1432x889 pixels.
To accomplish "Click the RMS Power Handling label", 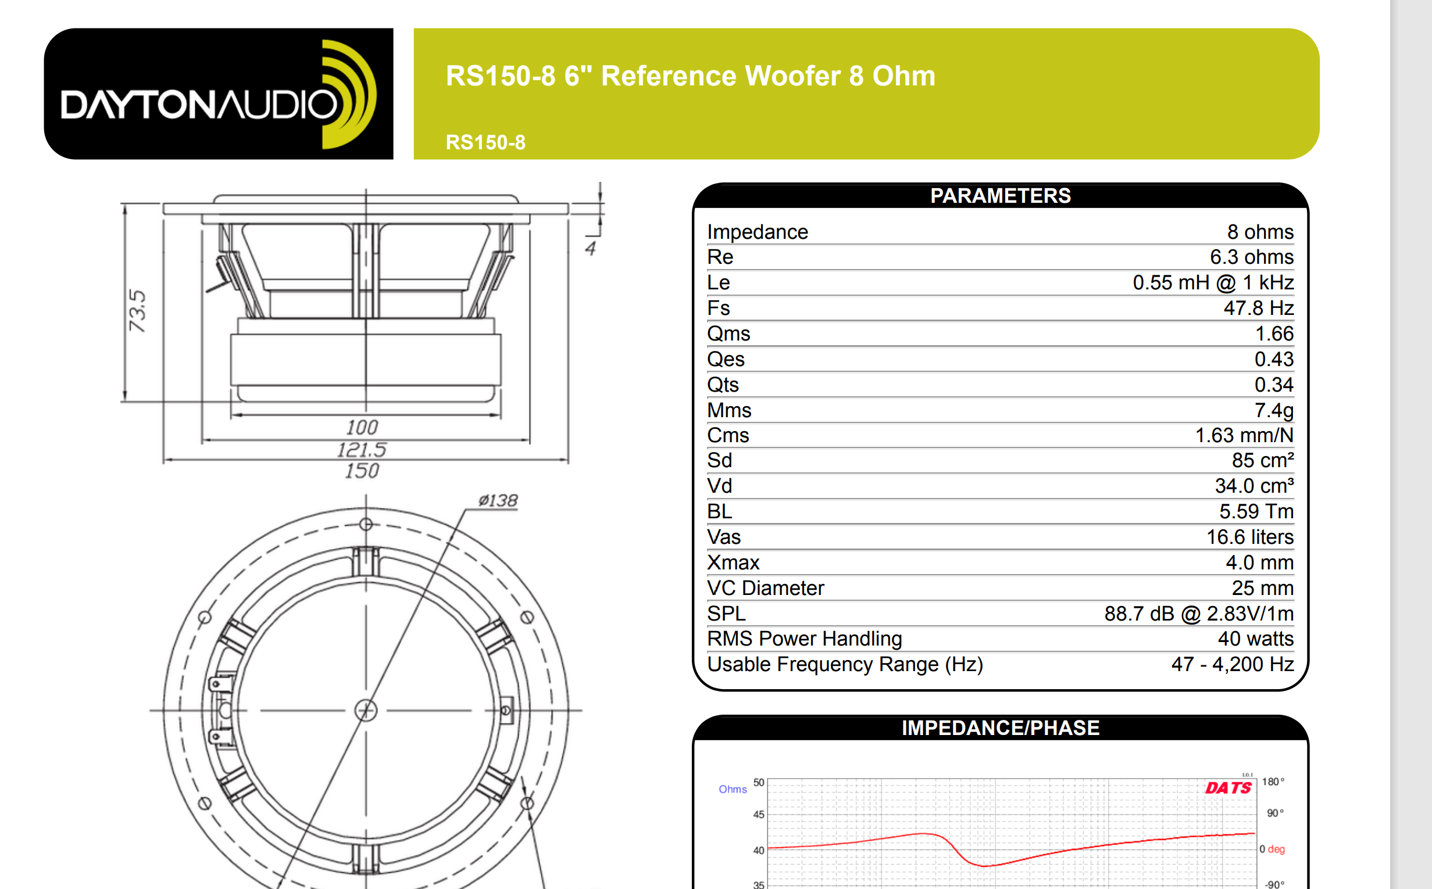I will 804,639.
